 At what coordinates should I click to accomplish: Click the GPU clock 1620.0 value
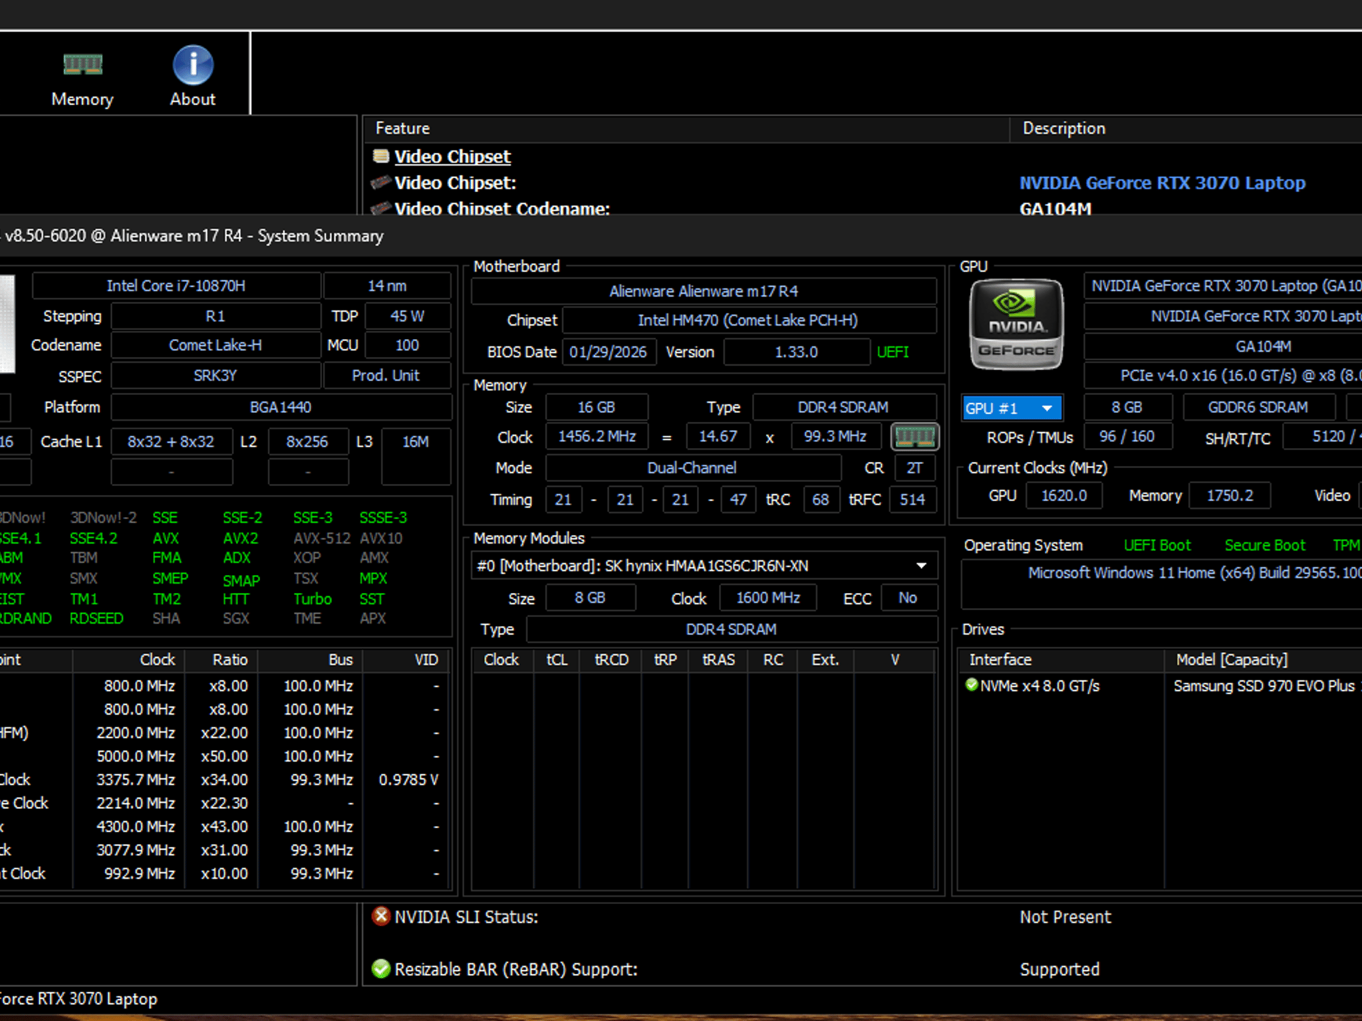tap(1064, 496)
